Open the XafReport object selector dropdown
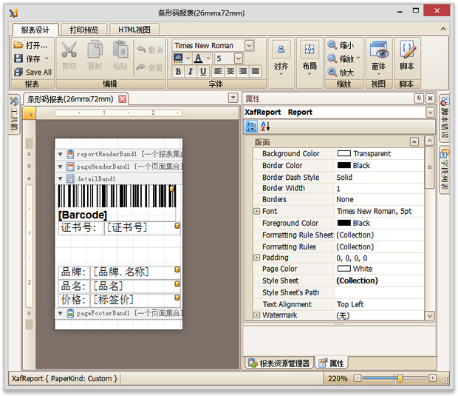 pyautogui.click(x=430, y=112)
